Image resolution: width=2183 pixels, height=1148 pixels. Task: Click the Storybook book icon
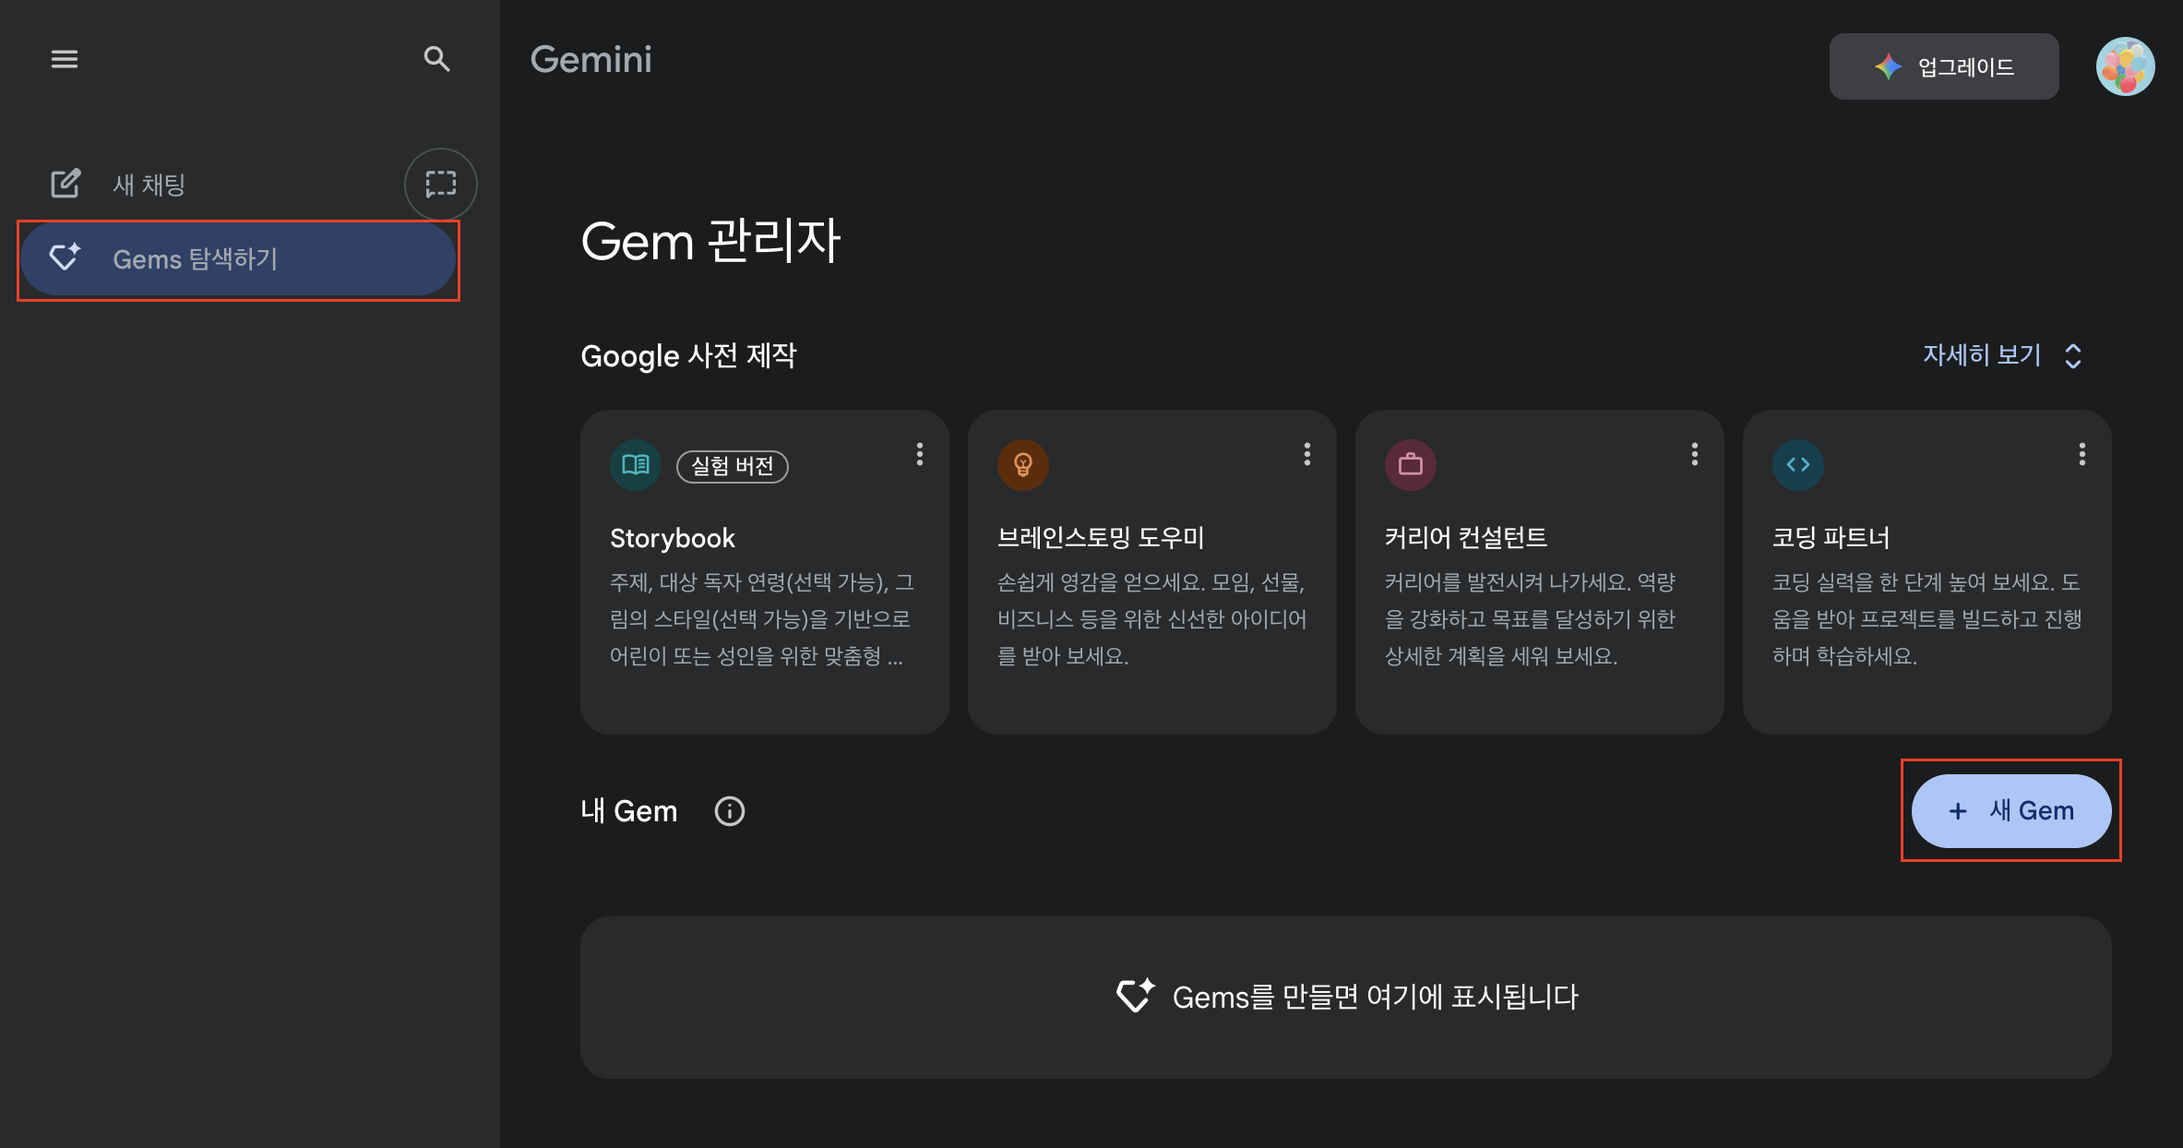click(x=636, y=464)
